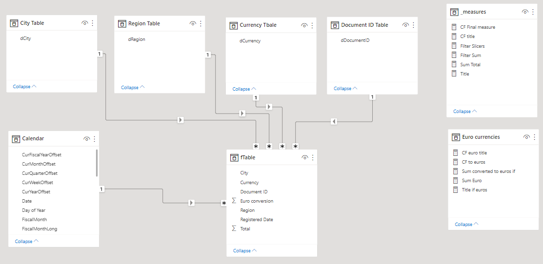Viewport: 543px width, 264px height.
Task: Click the City Table header icon
Action: (x=14, y=23)
